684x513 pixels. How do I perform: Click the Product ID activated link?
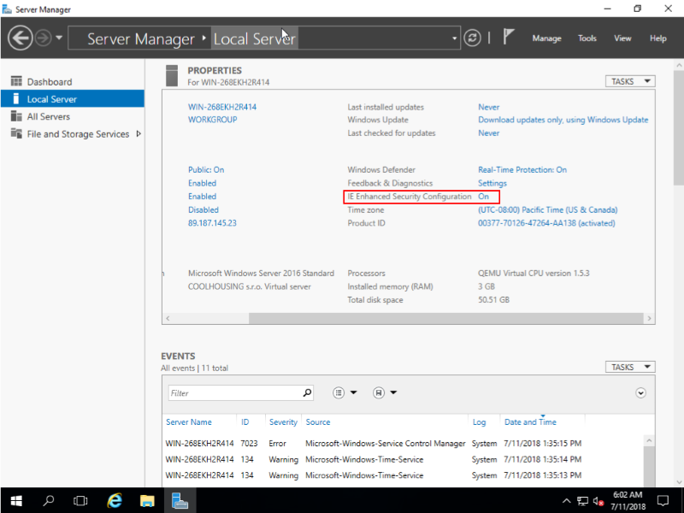[x=546, y=223]
